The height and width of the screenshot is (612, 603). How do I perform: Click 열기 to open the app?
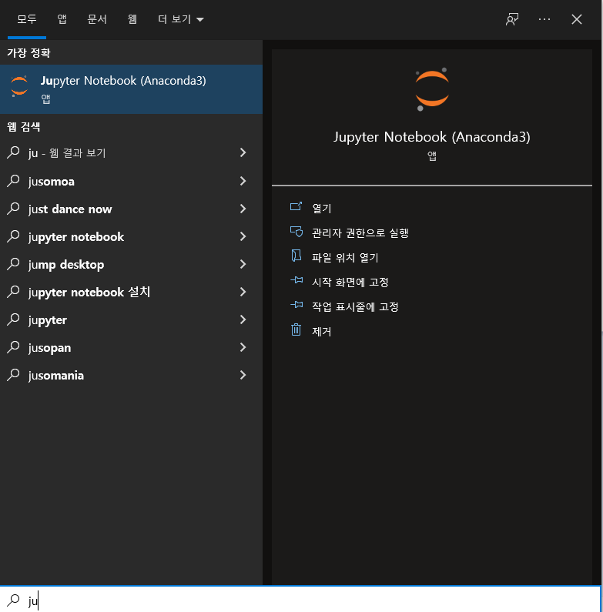pos(321,209)
